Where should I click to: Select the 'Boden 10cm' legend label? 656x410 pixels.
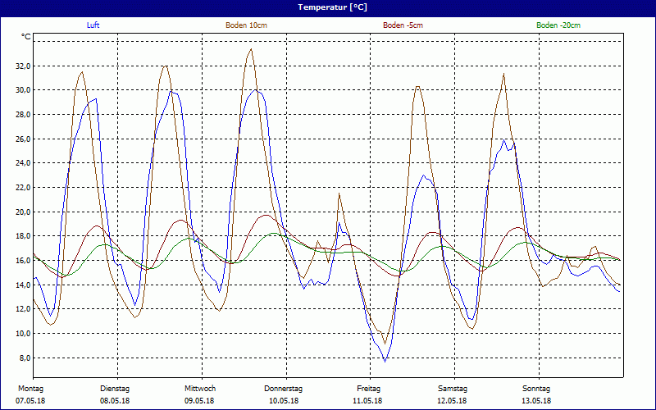click(247, 25)
